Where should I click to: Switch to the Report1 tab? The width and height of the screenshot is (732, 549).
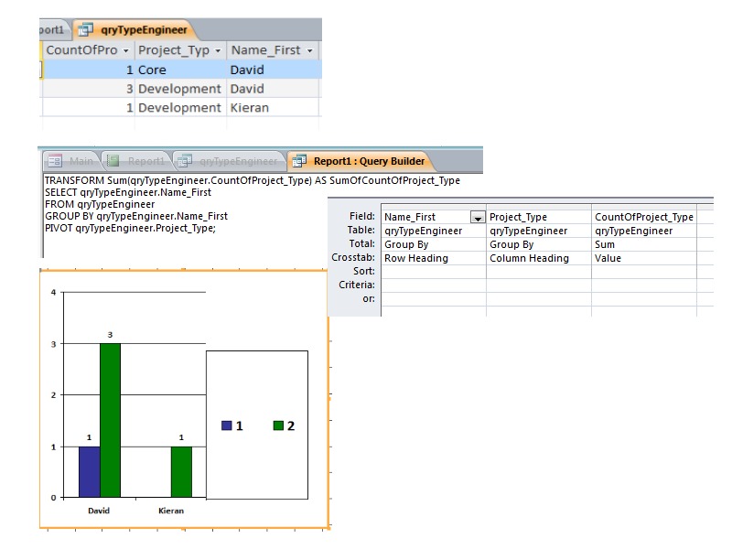(136, 161)
